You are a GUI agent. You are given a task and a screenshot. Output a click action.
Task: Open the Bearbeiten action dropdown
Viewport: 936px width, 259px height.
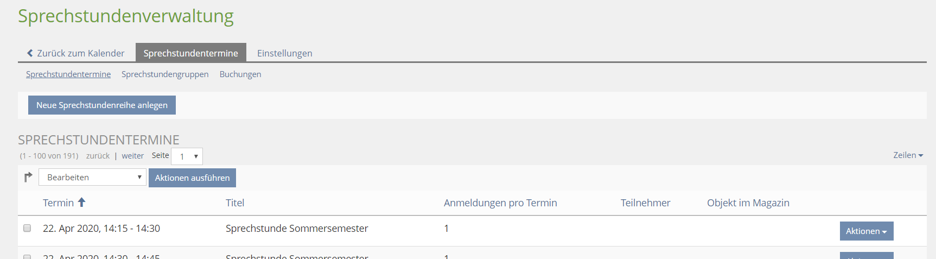click(92, 177)
